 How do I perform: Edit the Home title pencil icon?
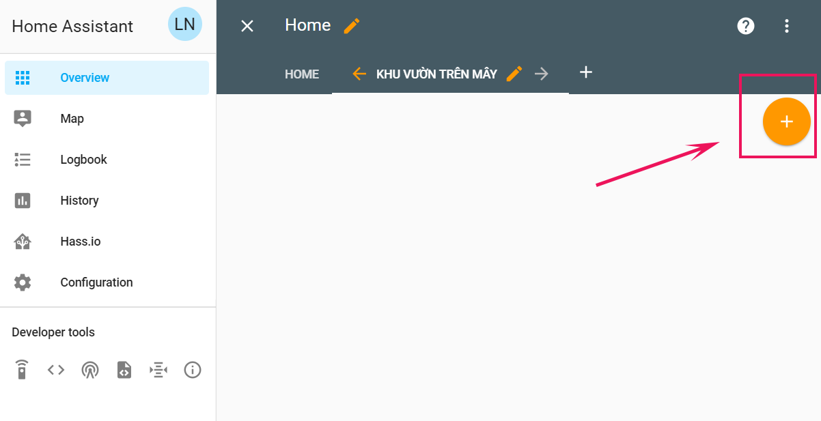click(352, 26)
